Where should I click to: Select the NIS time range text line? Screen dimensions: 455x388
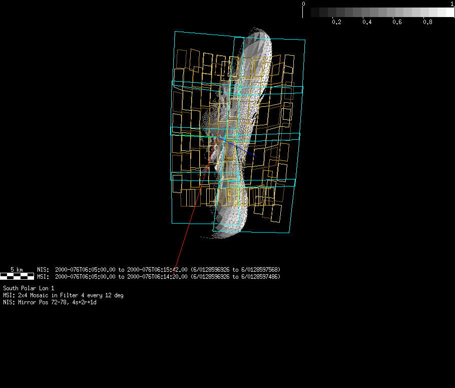[x=159, y=270]
